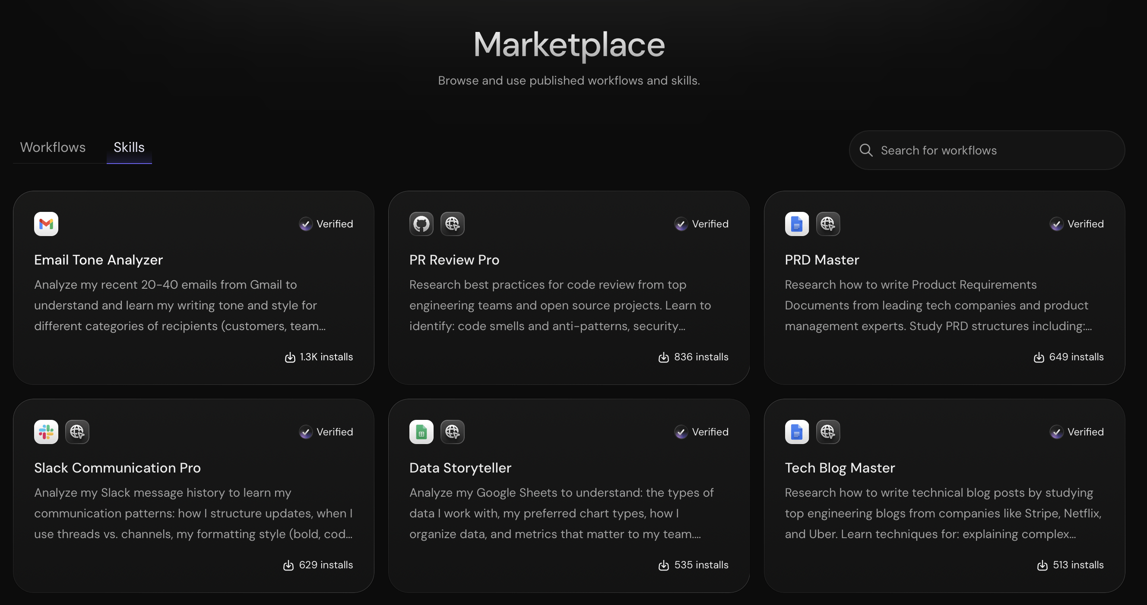Click the 836 installs count on PR Review Pro
Screen dimensions: 1147x605
tap(701, 357)
